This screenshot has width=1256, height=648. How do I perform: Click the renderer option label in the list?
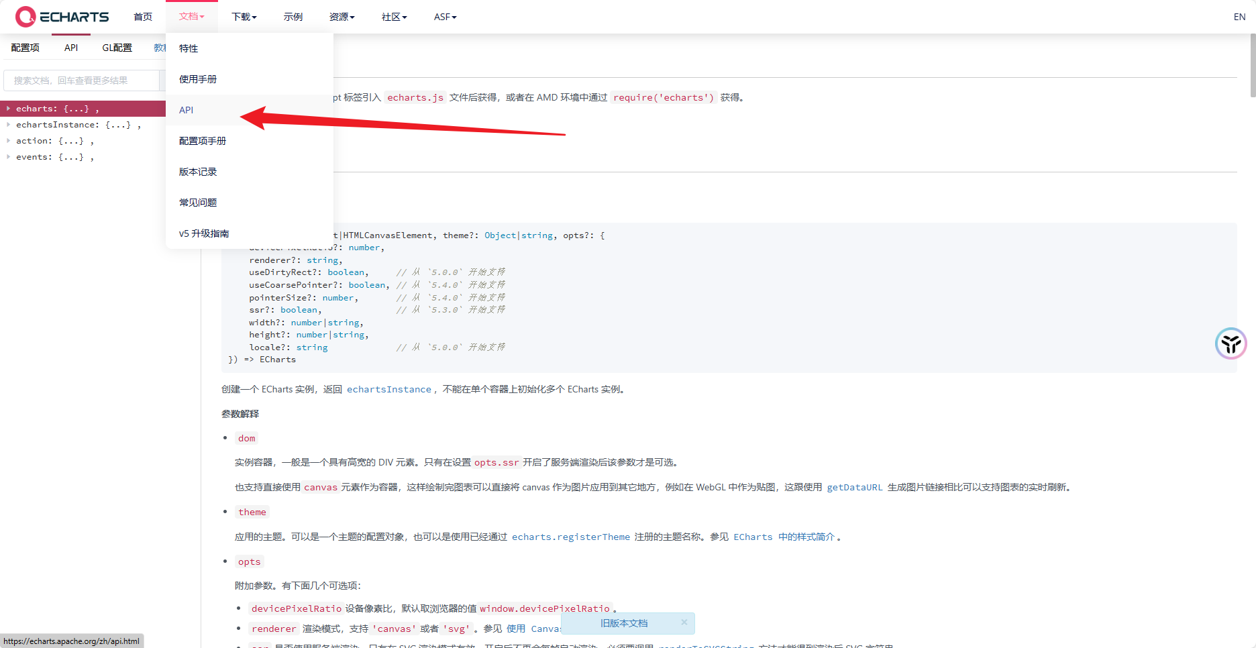pyautogui.click(x=274, y=629)
